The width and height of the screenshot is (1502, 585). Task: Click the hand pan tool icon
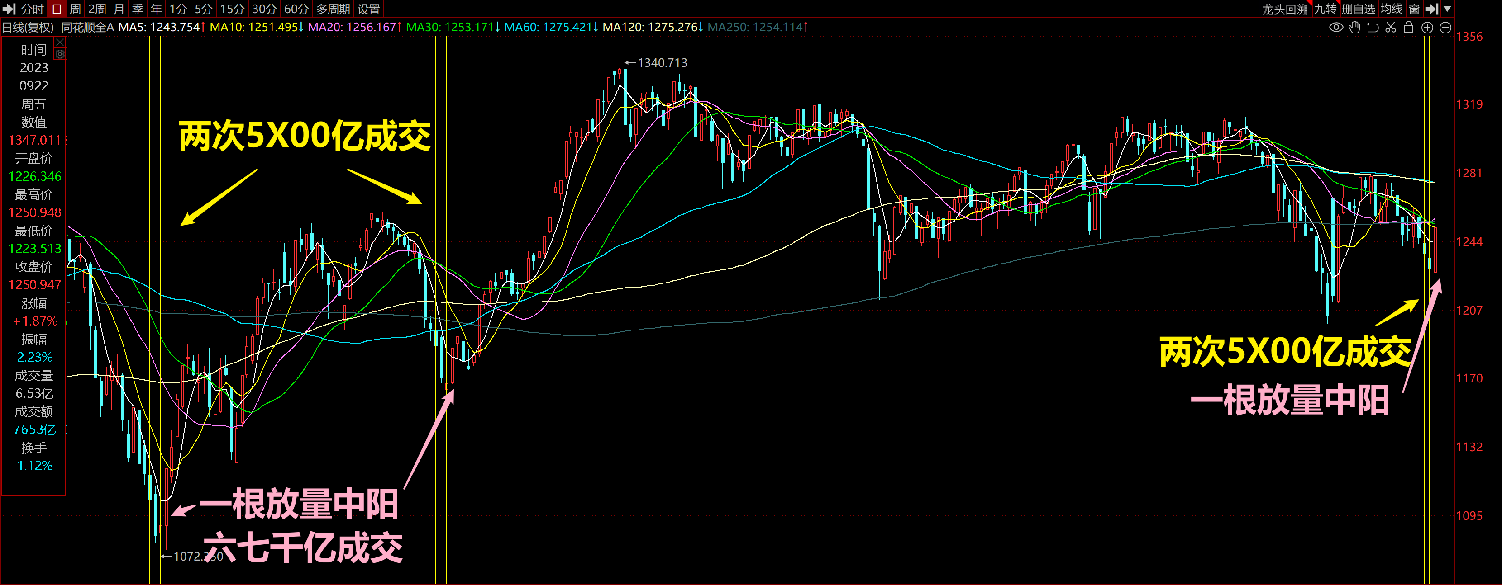1354,28
